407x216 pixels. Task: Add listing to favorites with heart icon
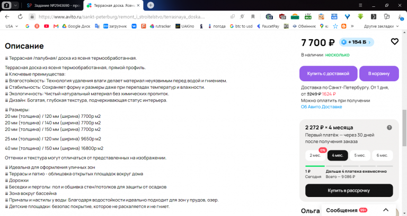coord(394,41)
